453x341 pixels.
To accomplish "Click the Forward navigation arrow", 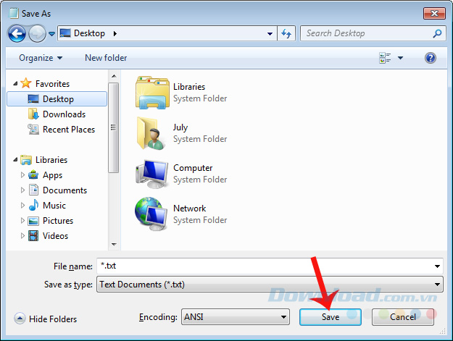I will (37, 33).
